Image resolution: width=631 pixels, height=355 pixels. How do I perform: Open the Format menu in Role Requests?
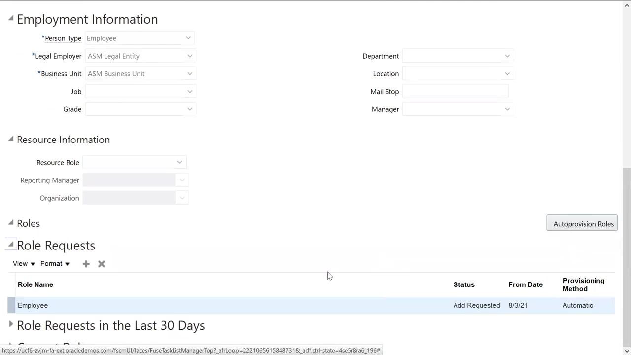[x=55, y=264]
